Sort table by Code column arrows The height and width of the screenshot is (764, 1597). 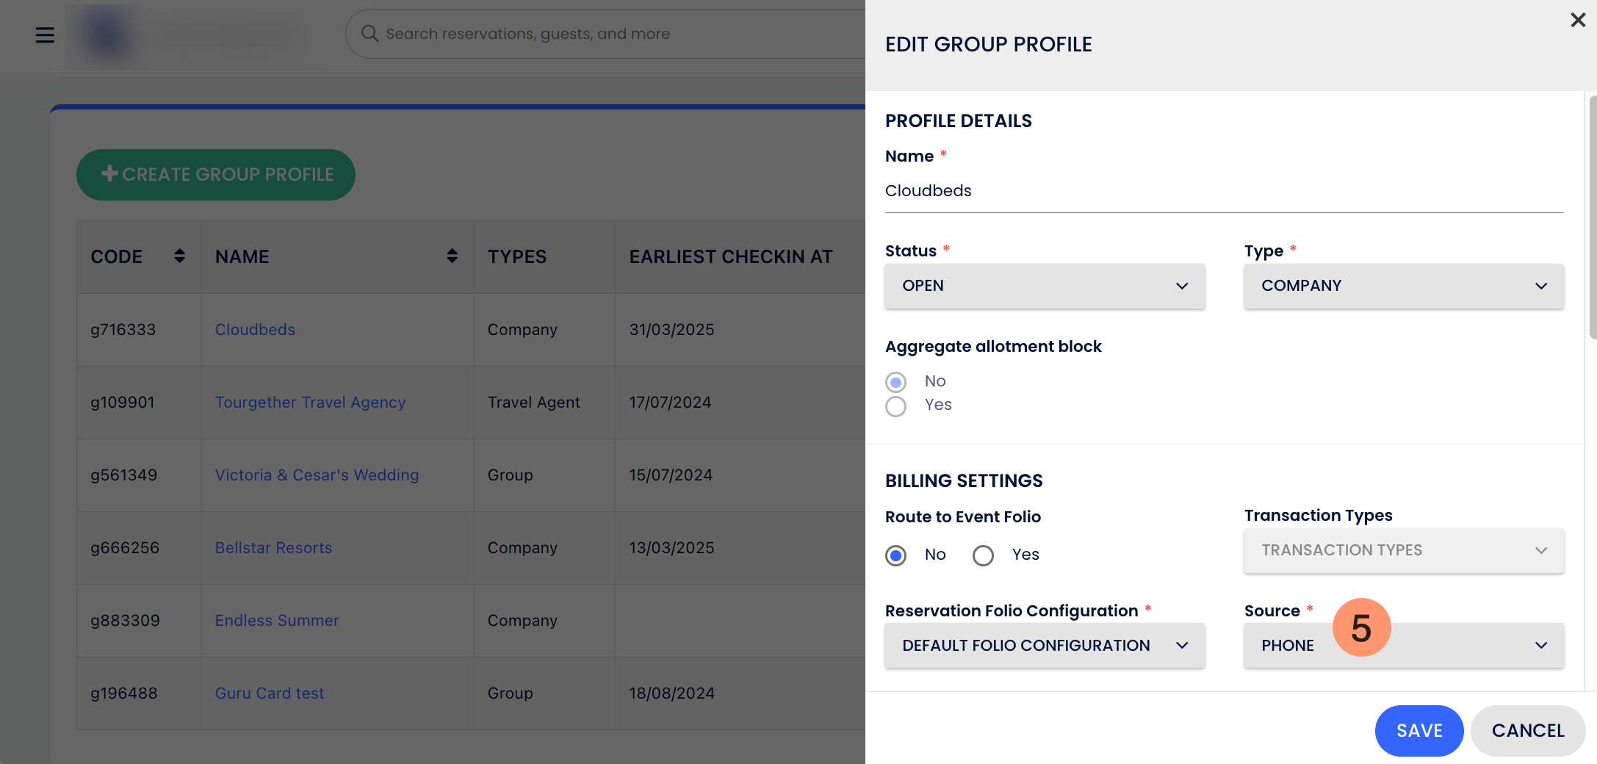pos(179,256)
